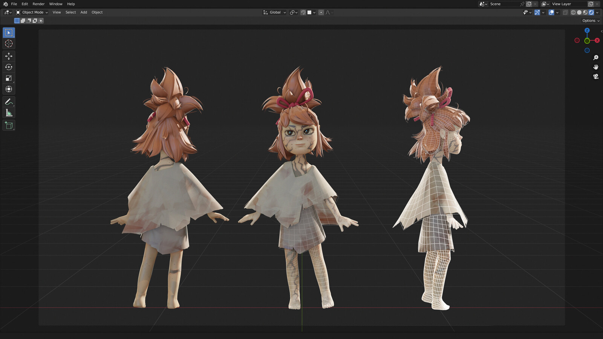Remove the view layer with X

(597, 4)
